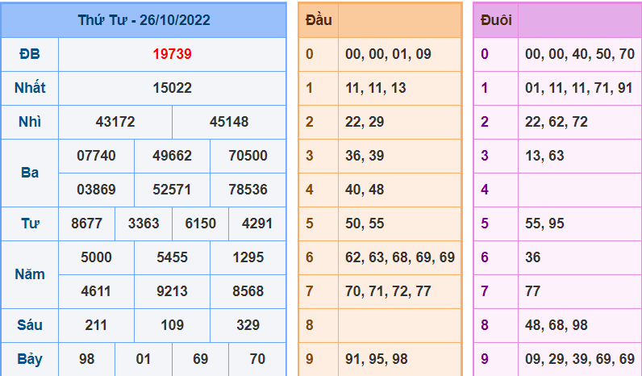Select seventh prize number 01
The image size is (642, 376).
tap(144, 359)
